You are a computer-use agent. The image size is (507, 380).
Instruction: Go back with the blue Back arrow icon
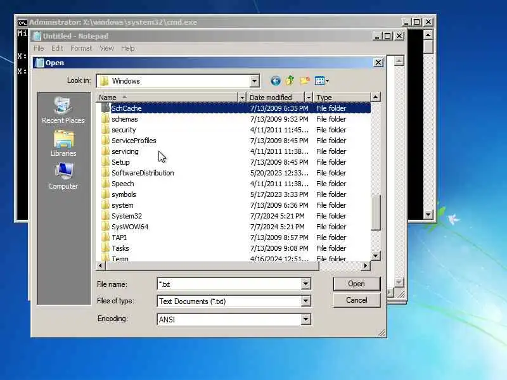275,81
